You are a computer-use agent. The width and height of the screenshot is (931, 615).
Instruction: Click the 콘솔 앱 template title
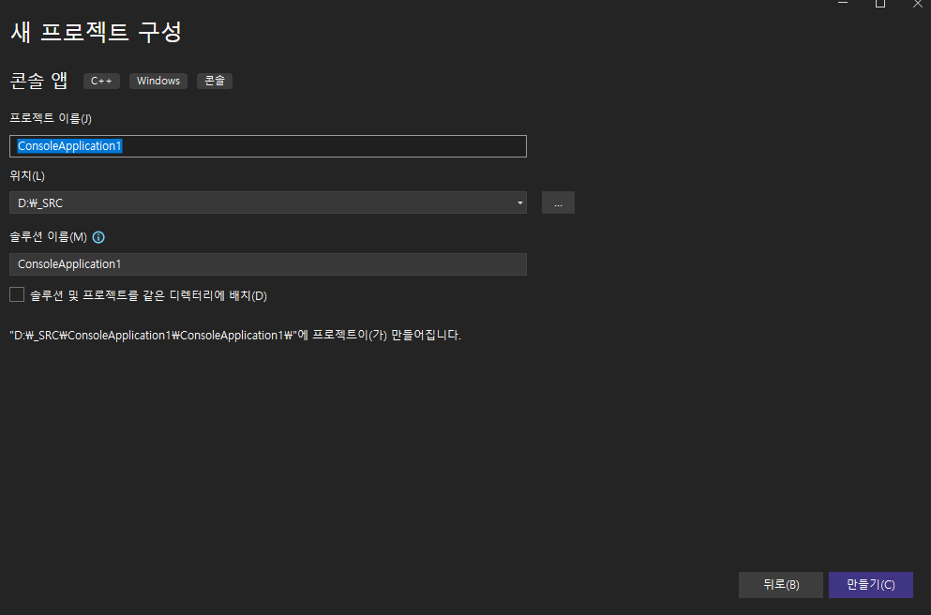39,81
